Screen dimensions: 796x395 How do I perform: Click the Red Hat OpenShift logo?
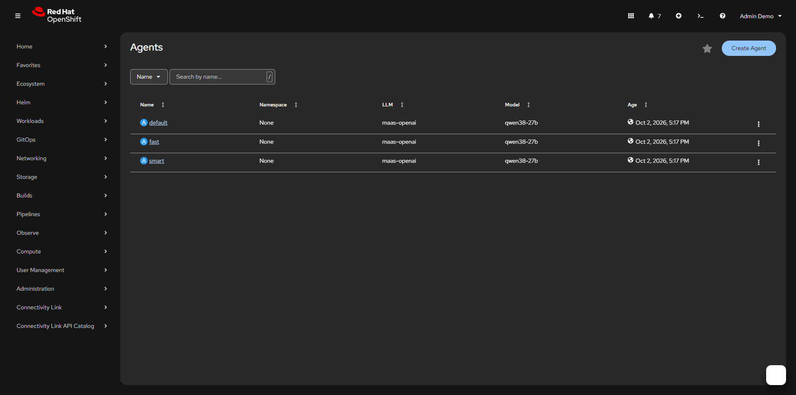tap(57, 15)
